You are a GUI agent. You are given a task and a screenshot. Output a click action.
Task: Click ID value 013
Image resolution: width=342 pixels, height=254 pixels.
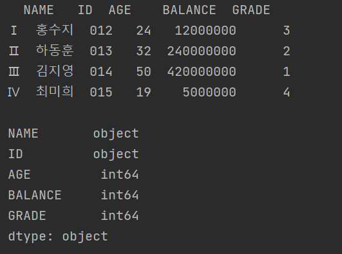pyautogui.click(x=101, y=51)
